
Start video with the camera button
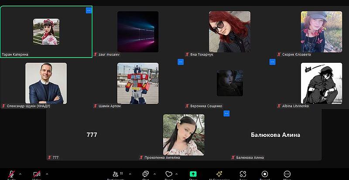pos(37,174)
